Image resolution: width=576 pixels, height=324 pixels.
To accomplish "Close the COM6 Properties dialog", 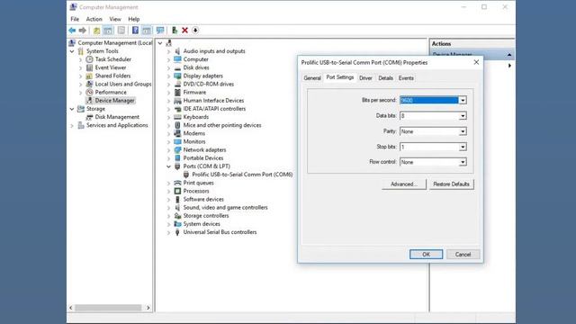I will tap(476, 62).
